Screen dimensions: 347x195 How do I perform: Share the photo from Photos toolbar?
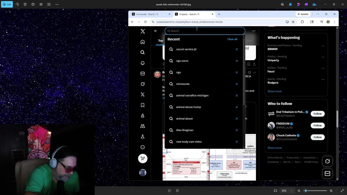tap(41, 4)
